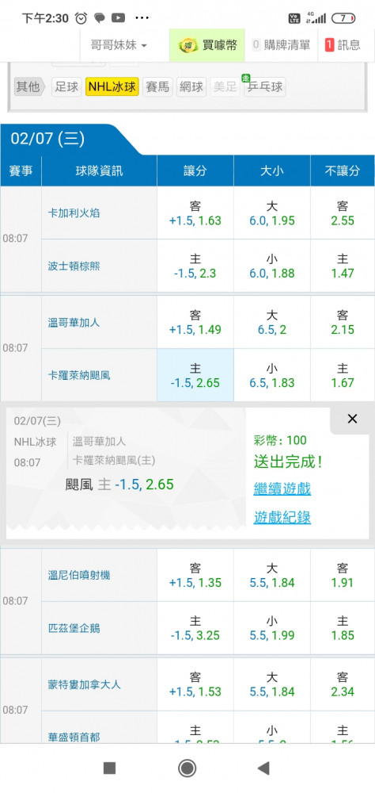This screenshot has height=793, width=375.
Task: Click the 繼續遊戲 link
Action: click(x=282, y=489)
